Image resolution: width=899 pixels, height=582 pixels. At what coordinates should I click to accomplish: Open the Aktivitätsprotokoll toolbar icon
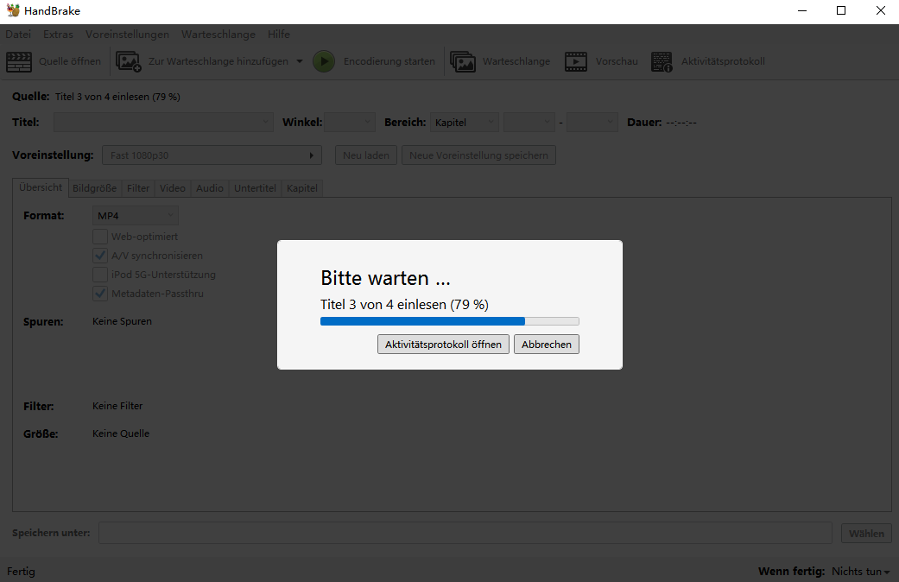click(x=662, y=61)
